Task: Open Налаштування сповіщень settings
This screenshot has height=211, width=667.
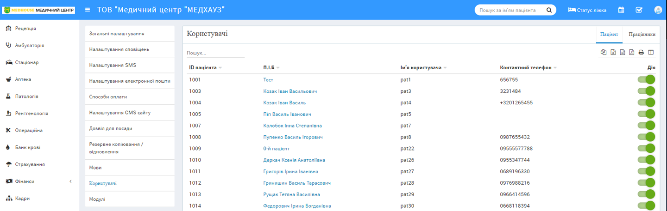Action: pos(130,49)
